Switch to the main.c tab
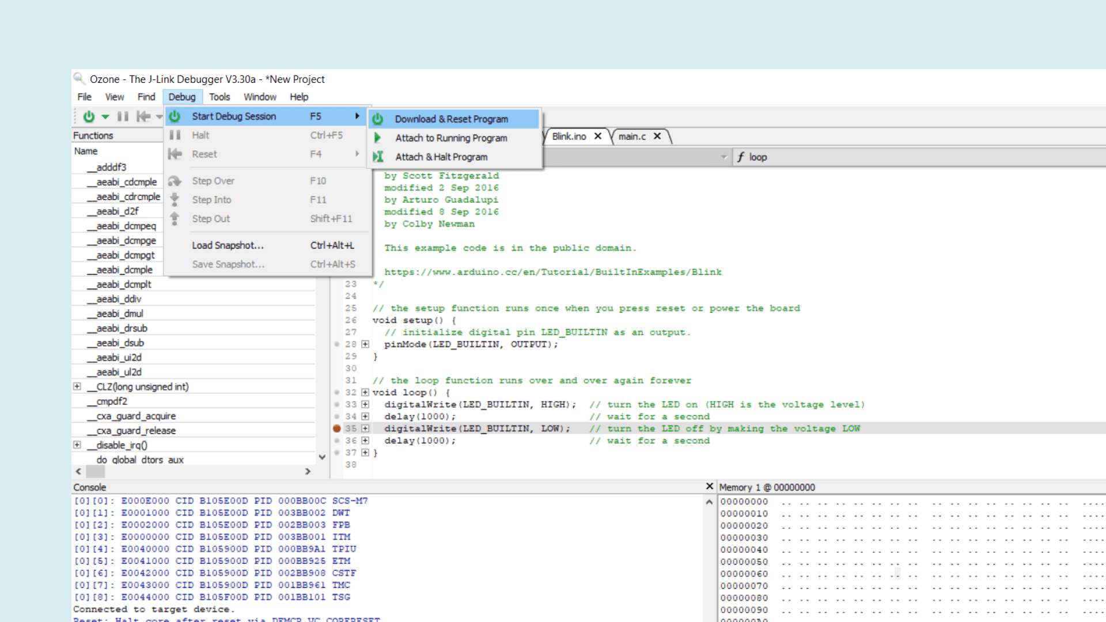Image resolution: width=1106 pixels, height=622 pixels. 631,136
